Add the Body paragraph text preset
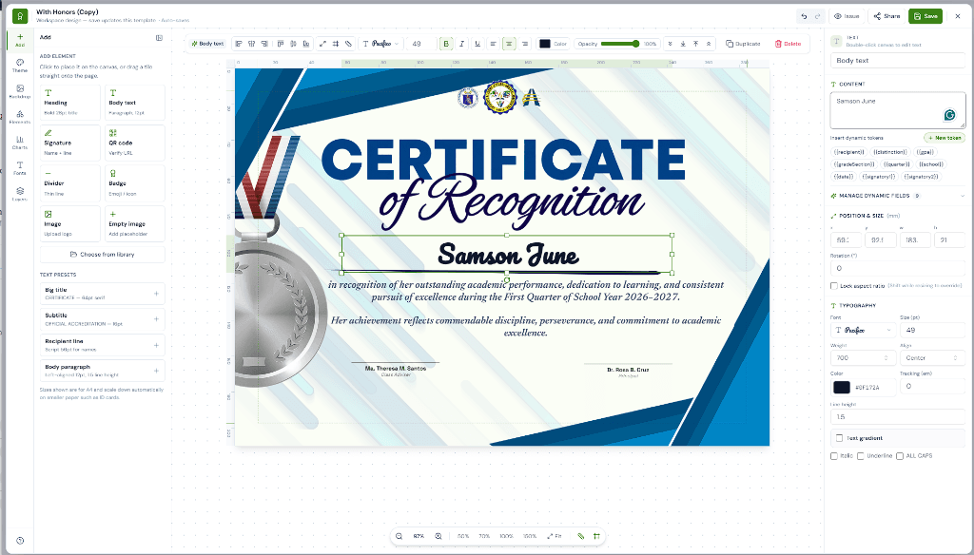 point(103,371)
